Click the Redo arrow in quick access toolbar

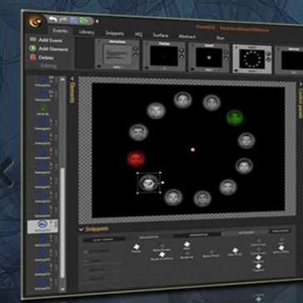click(63, 21)
